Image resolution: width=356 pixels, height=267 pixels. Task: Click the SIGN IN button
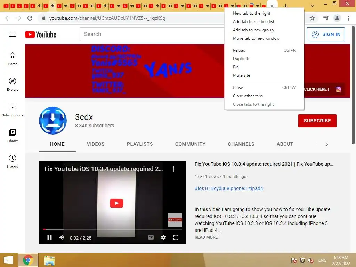coord(326,34)
